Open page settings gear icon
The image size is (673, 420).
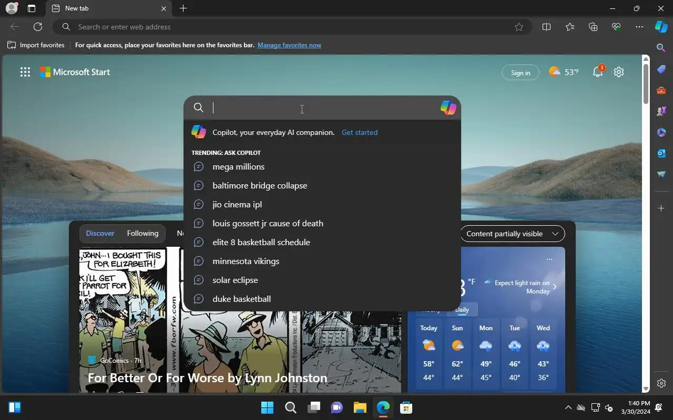(619, 72)
